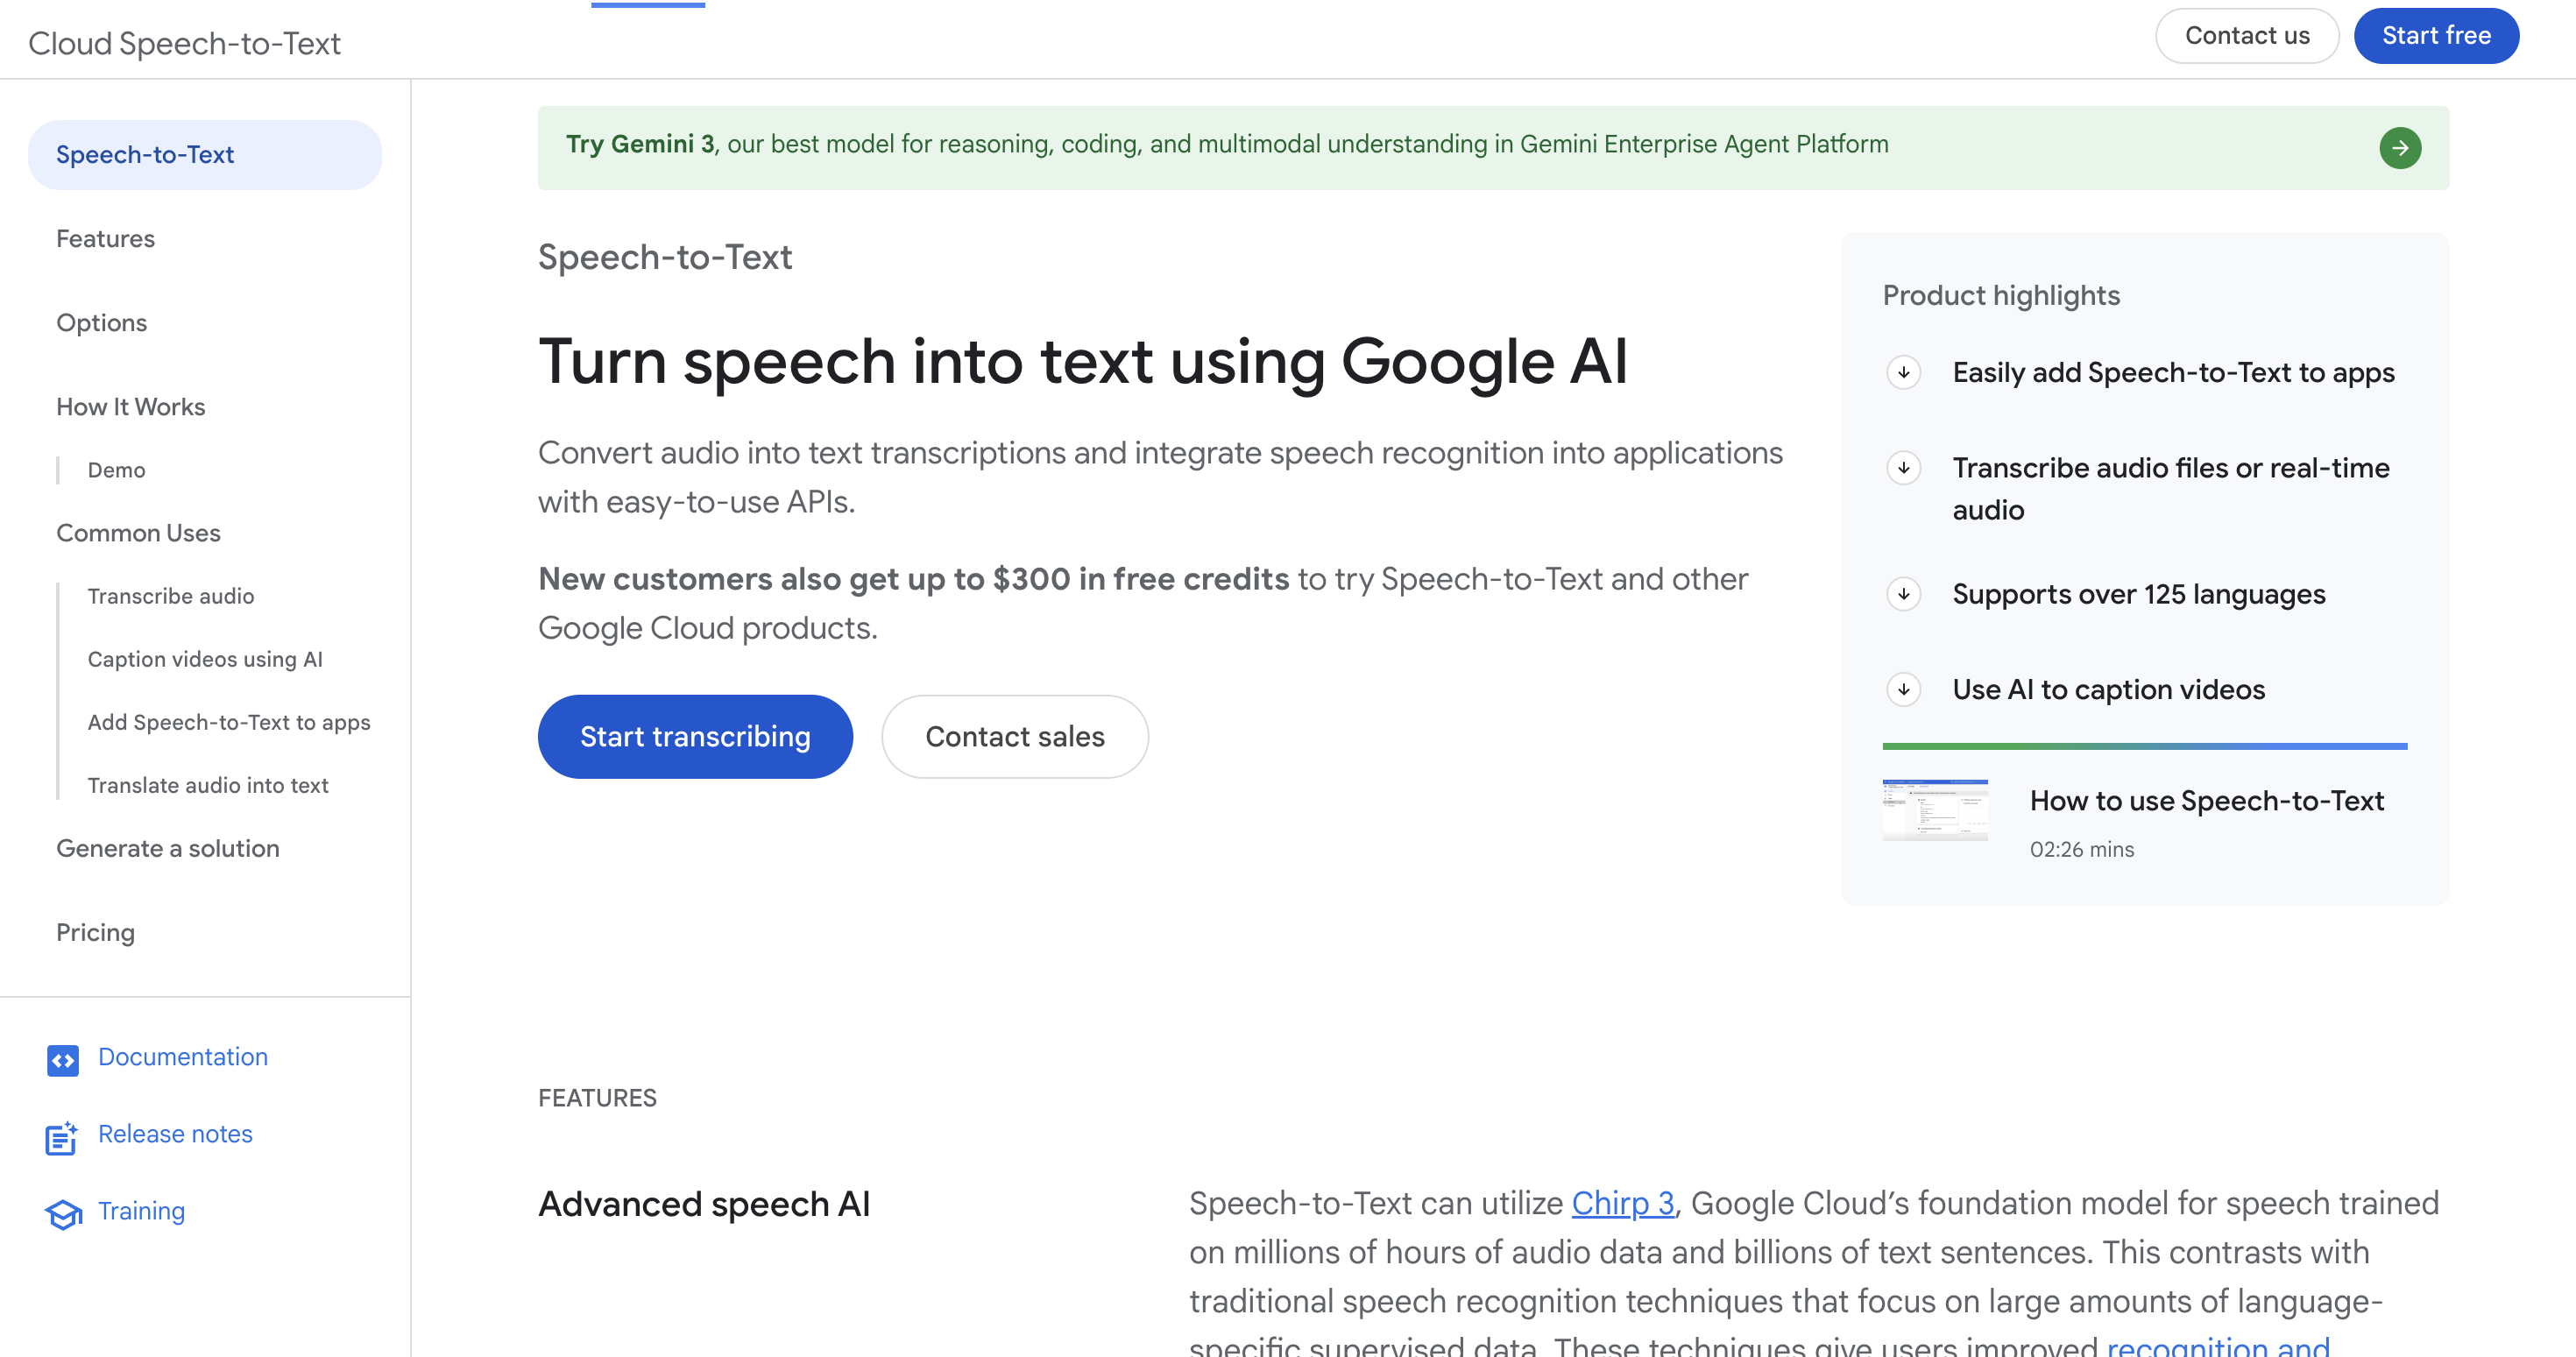Click the Start transcribing button
The width and height of the screenshot is (2576, 1357).
695,737
